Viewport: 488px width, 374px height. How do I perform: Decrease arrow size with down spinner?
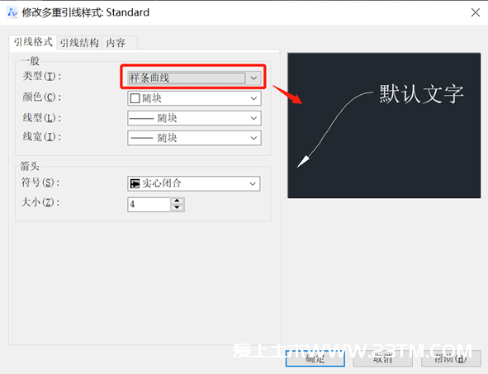tap(178, 208)
